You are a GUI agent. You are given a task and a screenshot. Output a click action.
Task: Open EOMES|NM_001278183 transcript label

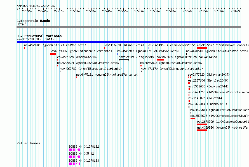pos(84,161)
